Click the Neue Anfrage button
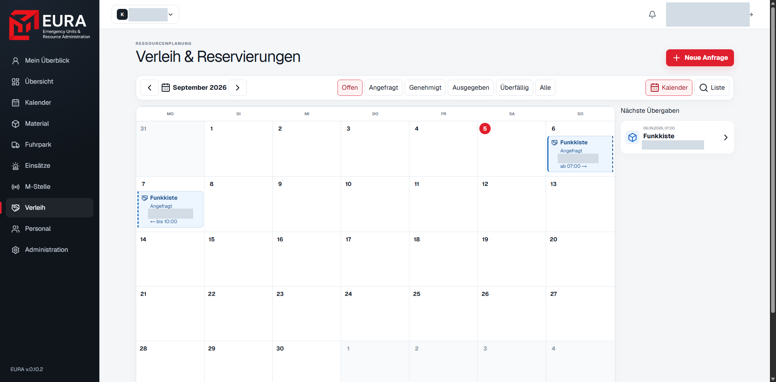776x382 pixels. click(x=700, y=58)
